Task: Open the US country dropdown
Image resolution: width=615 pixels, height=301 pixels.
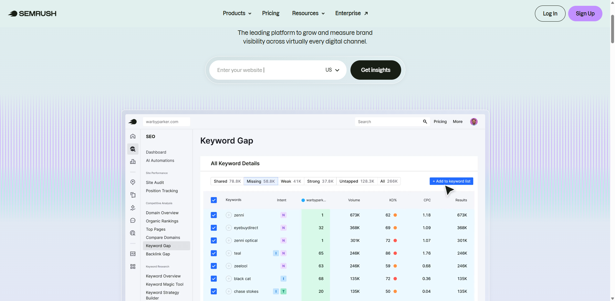Action: 332,70
